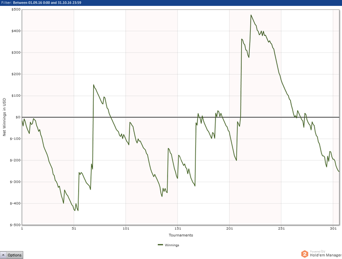Screen dimensions: 342x259
Task: Click the 301 x-axis tick label
Action: 333,228
